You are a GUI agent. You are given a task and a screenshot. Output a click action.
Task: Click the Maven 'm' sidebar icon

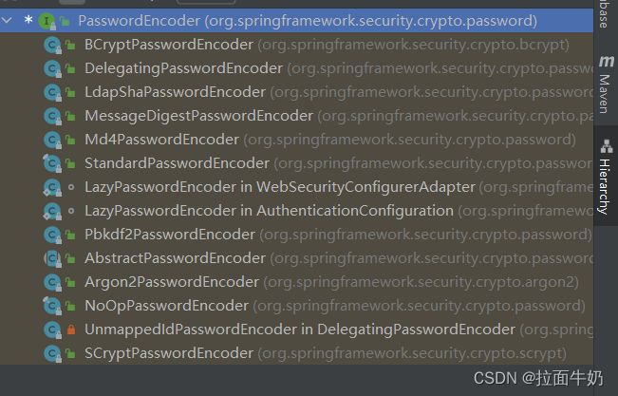click(x=607, y=61)
